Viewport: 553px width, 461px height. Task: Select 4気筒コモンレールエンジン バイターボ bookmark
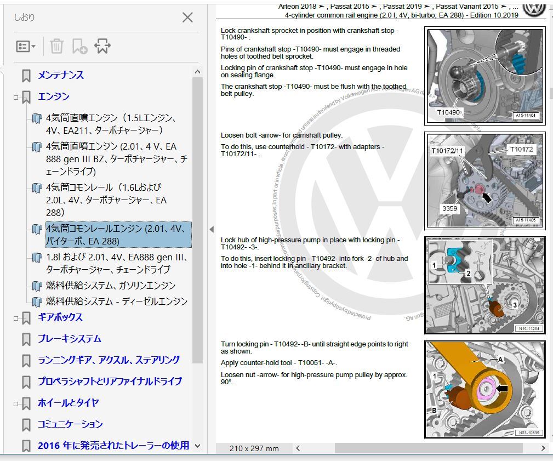point(118,235)
